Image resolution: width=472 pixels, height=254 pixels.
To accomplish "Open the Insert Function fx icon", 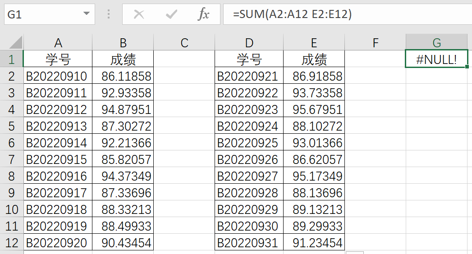I will point(203,14).
